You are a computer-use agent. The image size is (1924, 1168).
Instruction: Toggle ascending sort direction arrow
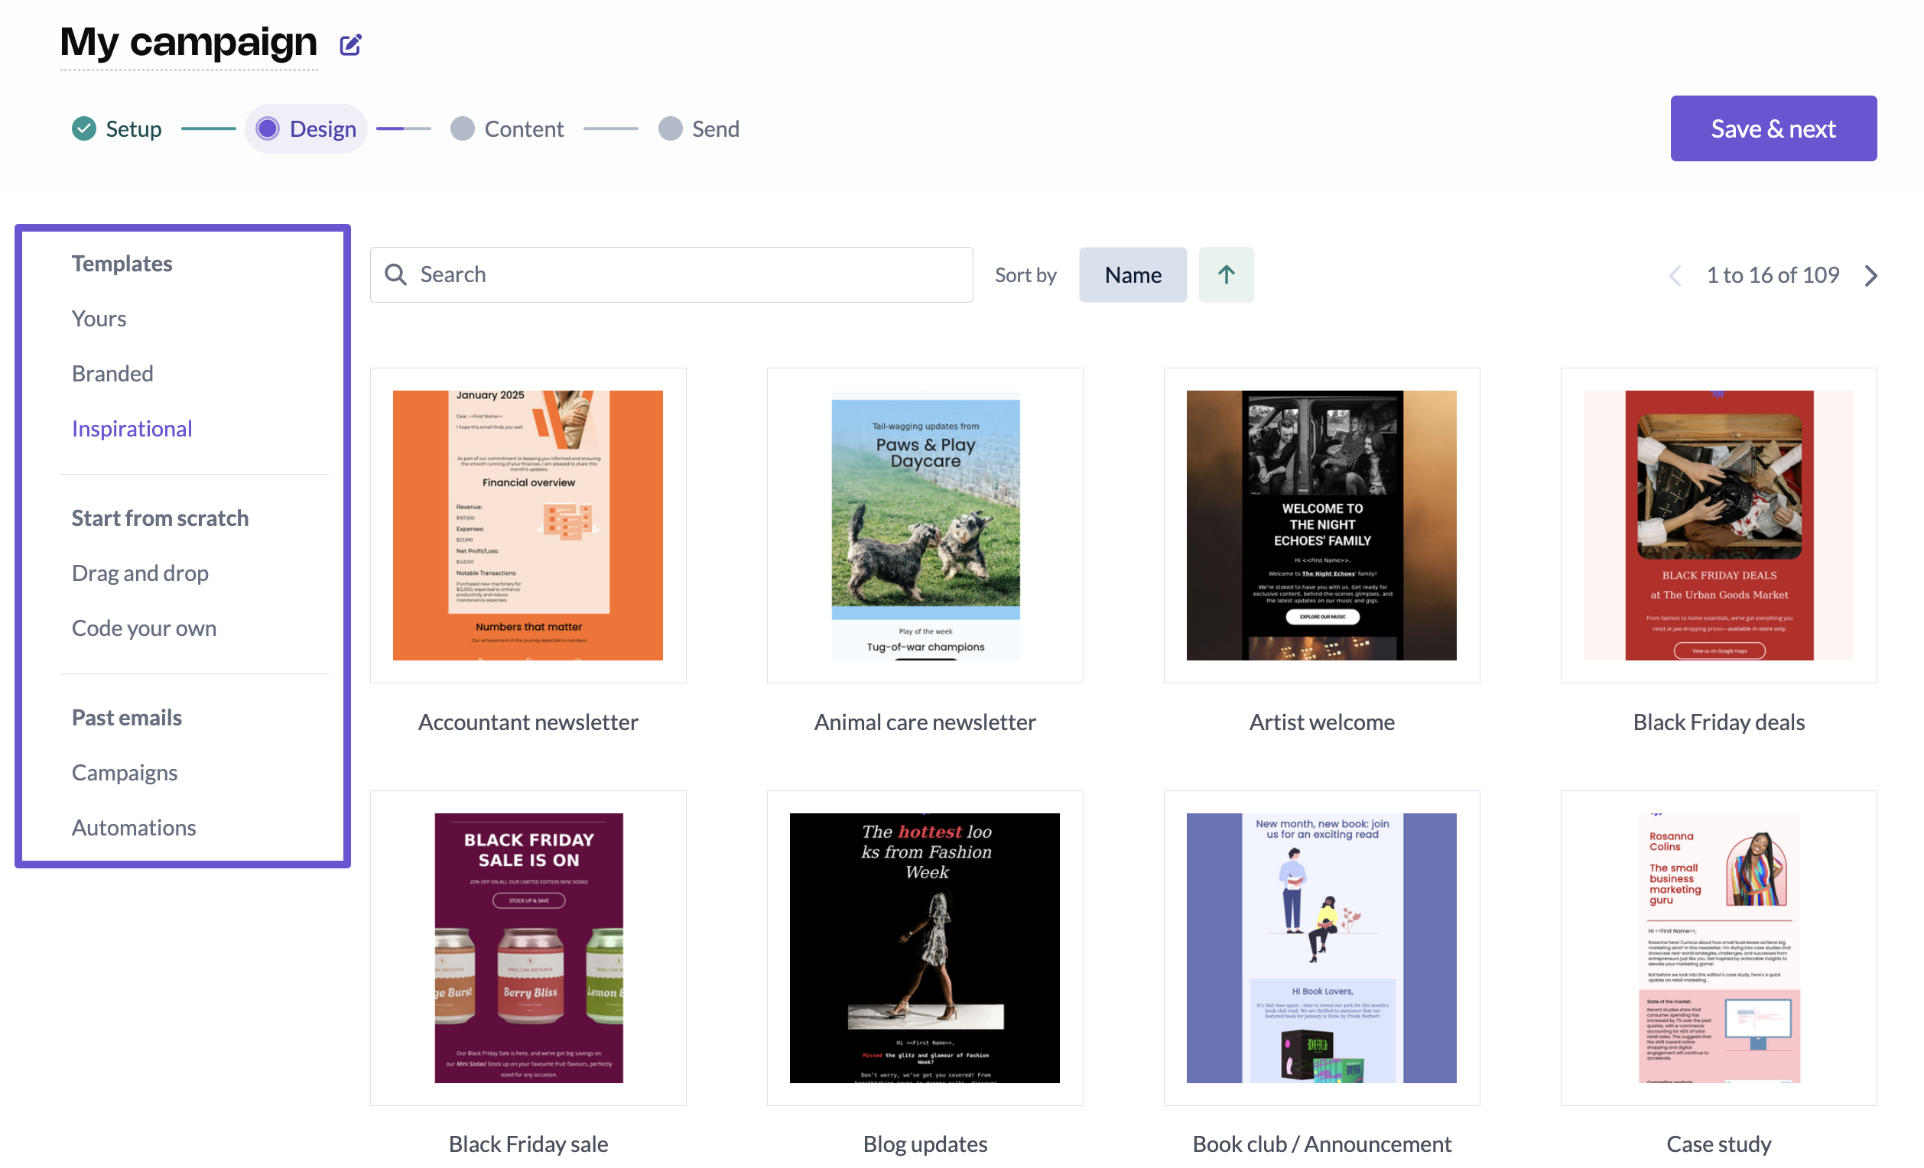(1225, 275)
